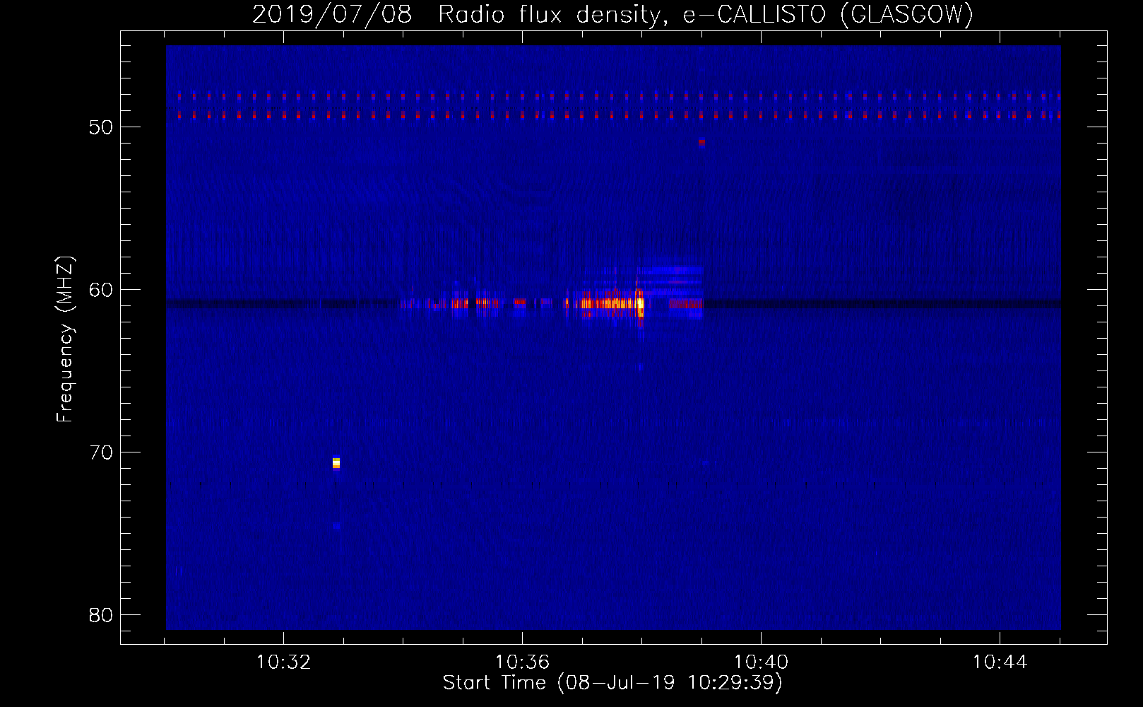Click the 80 frequency tick label
The image size is (1143, 707).
(x=101, y=615)
